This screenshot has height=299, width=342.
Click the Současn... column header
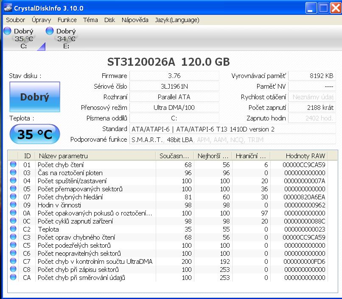point(175,156)
